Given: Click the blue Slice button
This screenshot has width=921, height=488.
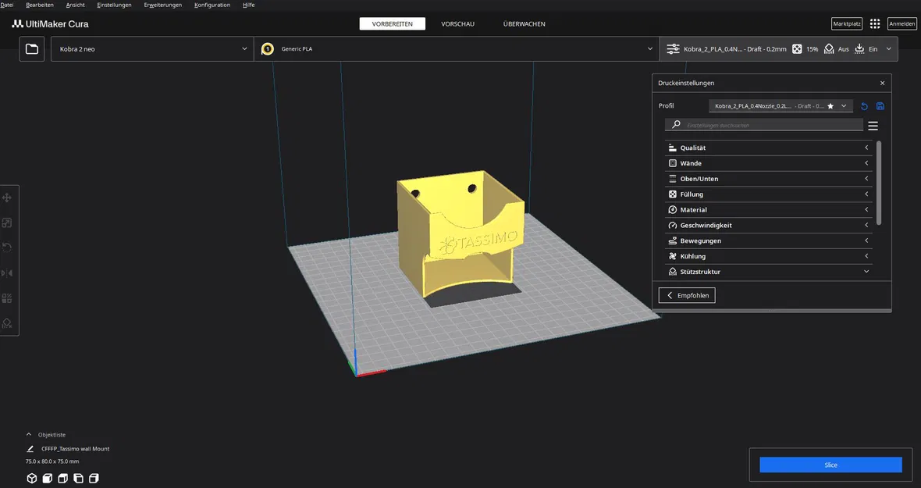Looking at the screenshot, I should tap(830, 465).
